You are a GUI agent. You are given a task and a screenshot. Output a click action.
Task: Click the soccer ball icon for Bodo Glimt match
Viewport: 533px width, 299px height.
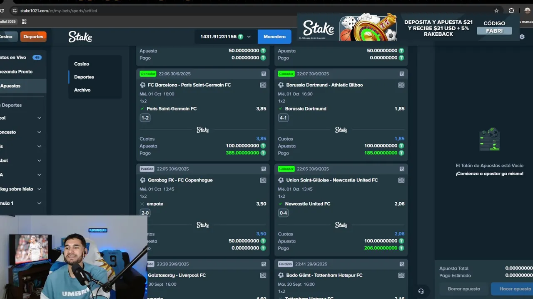[281, 275]
